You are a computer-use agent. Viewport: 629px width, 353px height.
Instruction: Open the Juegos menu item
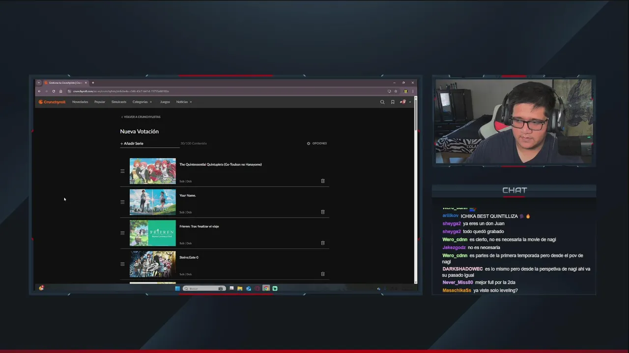pos(165,102)
